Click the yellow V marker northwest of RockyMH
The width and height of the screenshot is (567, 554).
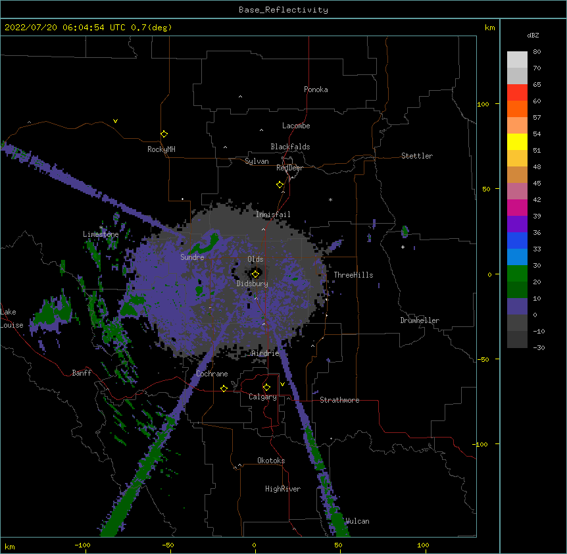(x=115, y=121)
